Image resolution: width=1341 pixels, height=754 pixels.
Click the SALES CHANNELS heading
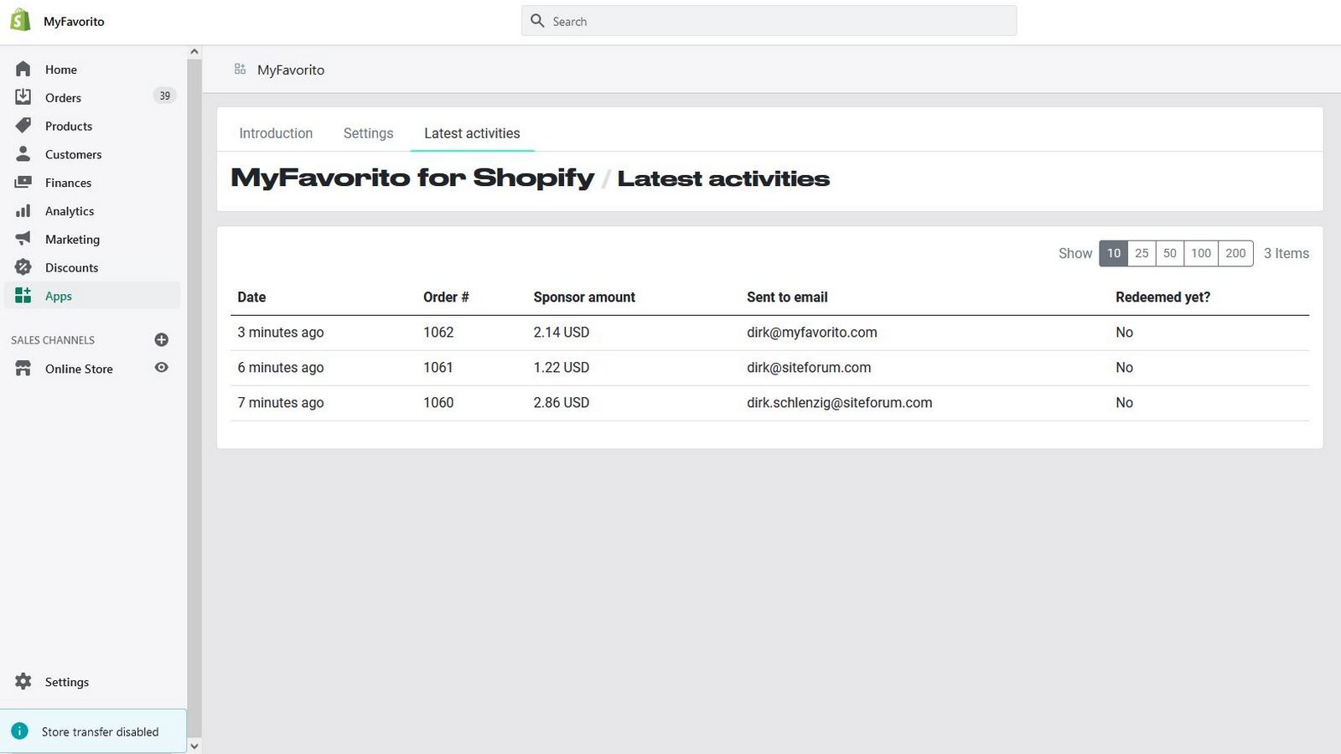pos(53,340)
